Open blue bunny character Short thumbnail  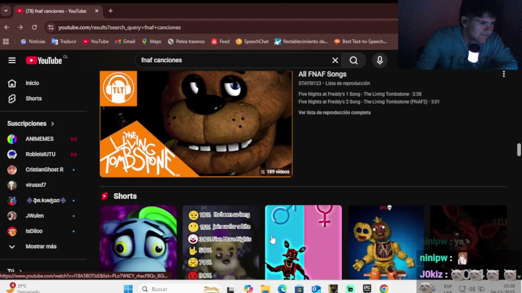click(x=138, y=243)
